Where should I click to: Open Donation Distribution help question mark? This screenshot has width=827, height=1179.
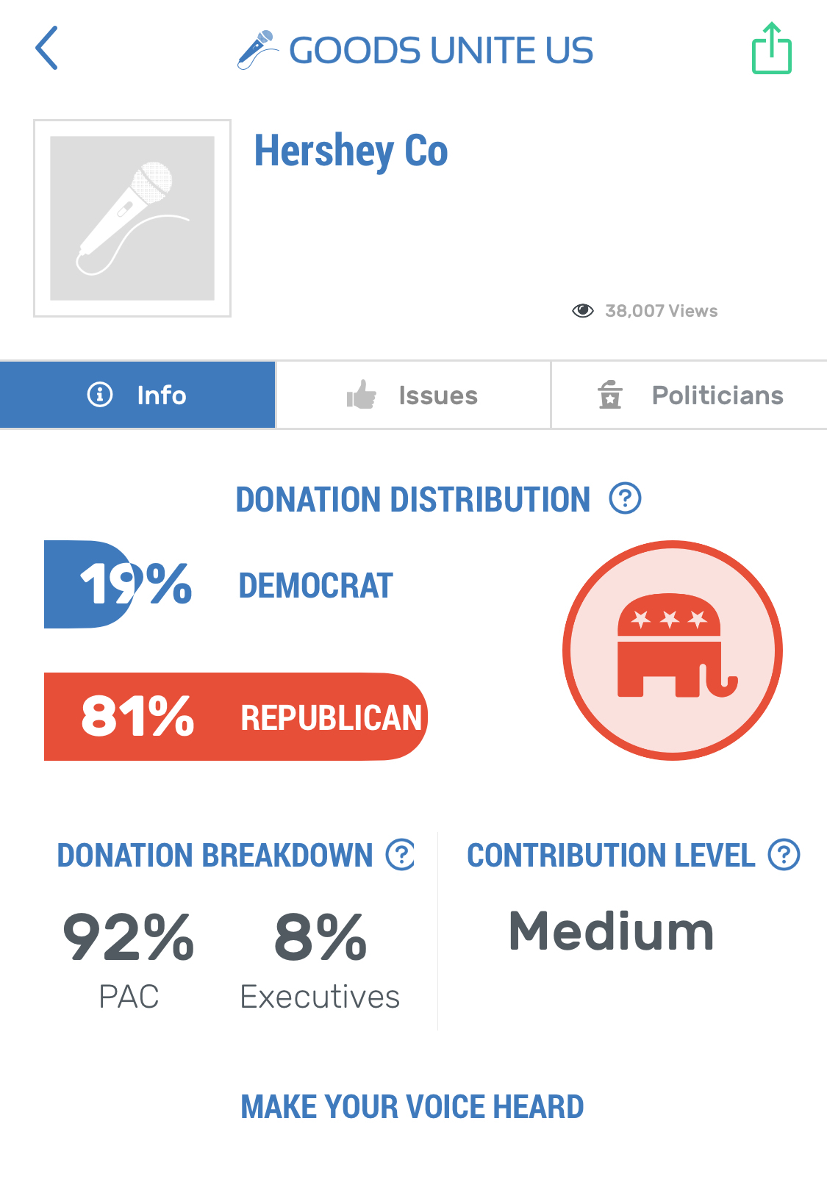pos(625,498)
